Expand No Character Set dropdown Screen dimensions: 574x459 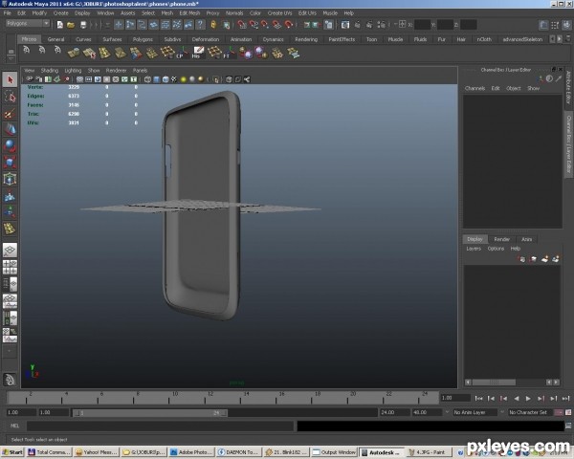pyautogui.click(x=530, y=412)
